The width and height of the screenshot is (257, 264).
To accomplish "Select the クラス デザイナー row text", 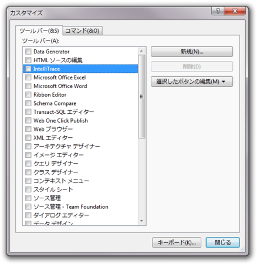I will coord(56,172).
